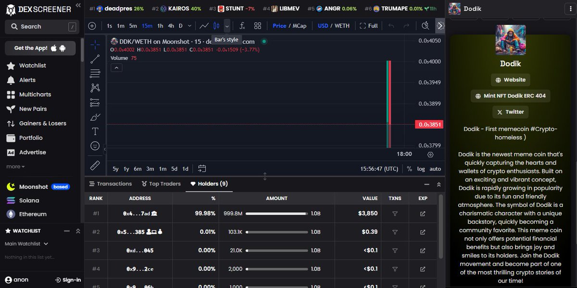Screen dimensions: 577x288
Task: Open the Dodik Twitter link
Action: tap(510, 112)
